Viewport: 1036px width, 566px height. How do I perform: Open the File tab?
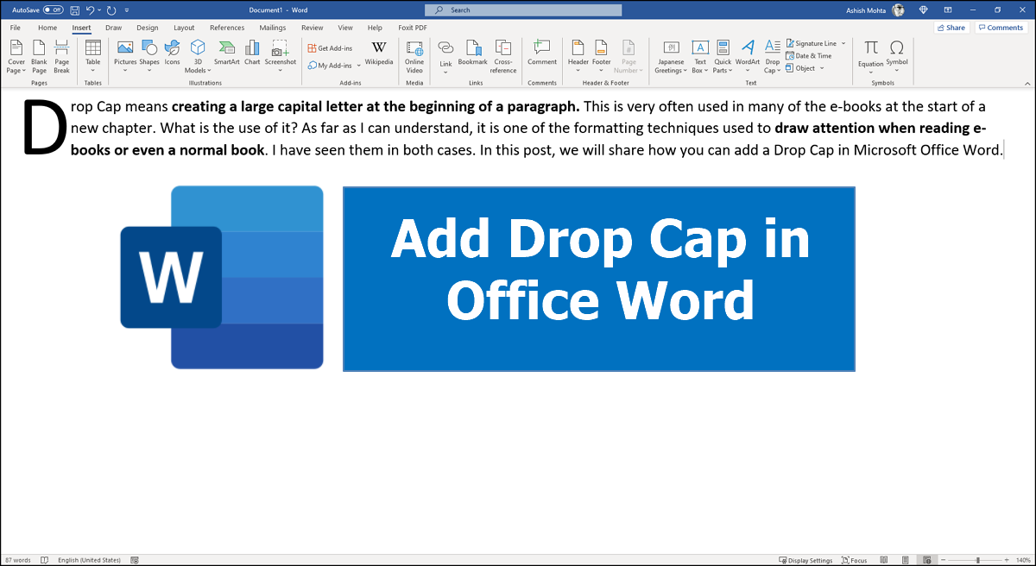click(x=16, y=28)
